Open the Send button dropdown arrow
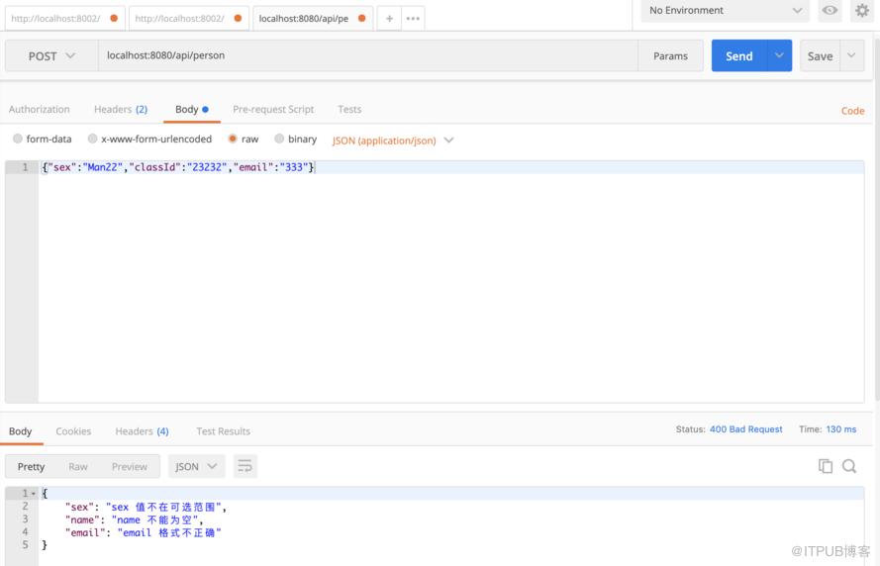The height and width of the screenshot is (566, 880). [779, 55]
